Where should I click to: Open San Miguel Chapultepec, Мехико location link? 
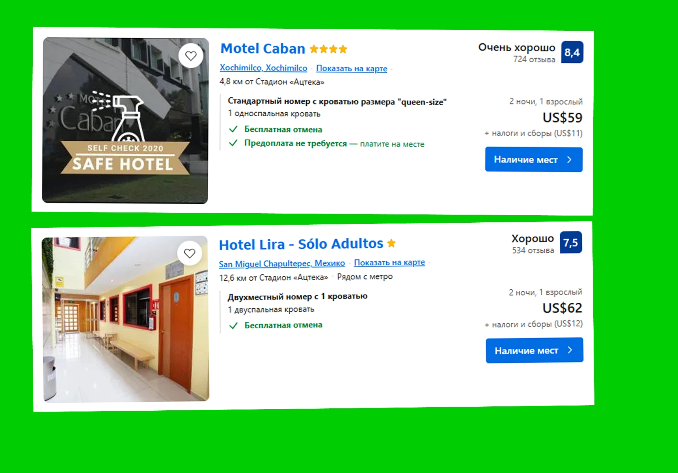coord(282,263)
